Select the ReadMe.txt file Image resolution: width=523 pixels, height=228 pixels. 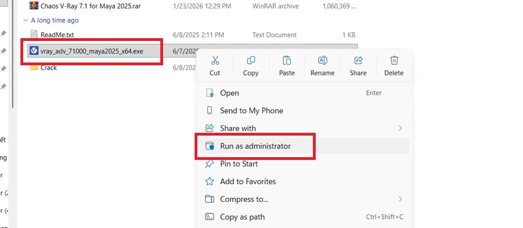[56, 35]
